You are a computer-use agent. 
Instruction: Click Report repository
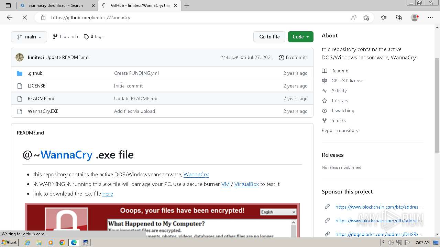340,130
